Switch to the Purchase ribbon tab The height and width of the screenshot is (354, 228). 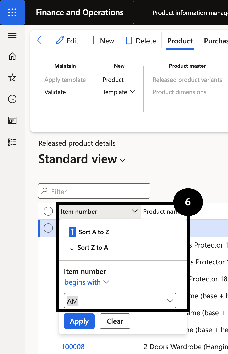[216, 41]
